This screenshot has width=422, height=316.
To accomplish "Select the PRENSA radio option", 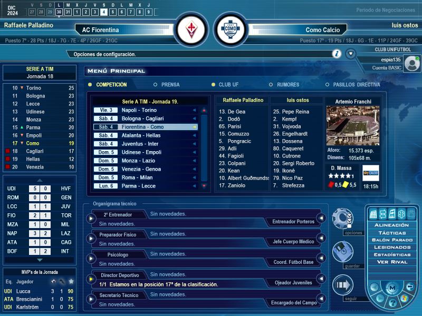I will (156, 84).
